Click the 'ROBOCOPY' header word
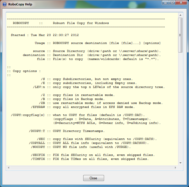This screenshot has width=189, height=187. (21, 23)
